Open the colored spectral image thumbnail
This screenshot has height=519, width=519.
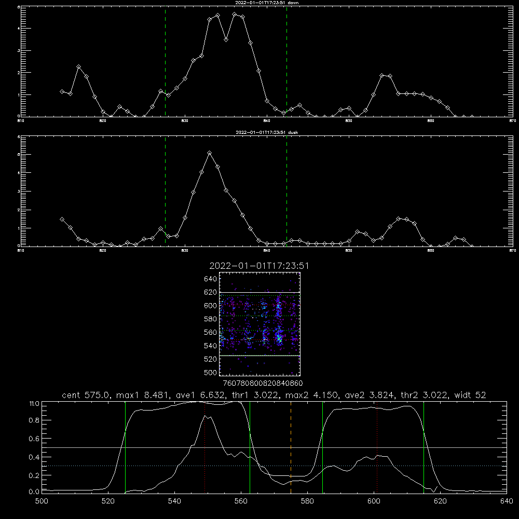(x=259, y=324)
